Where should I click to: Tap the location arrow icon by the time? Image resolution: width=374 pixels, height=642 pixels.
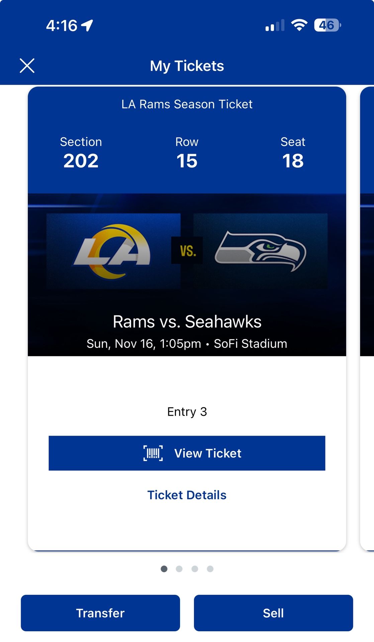(87, 25)
